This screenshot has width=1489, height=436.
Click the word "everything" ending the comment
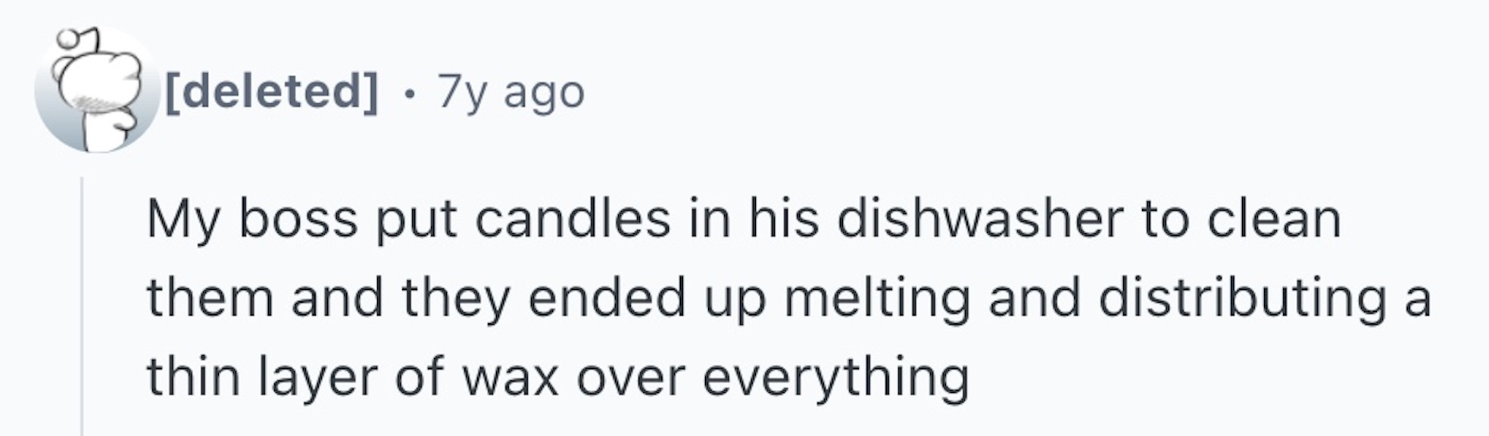pos(835,377)
